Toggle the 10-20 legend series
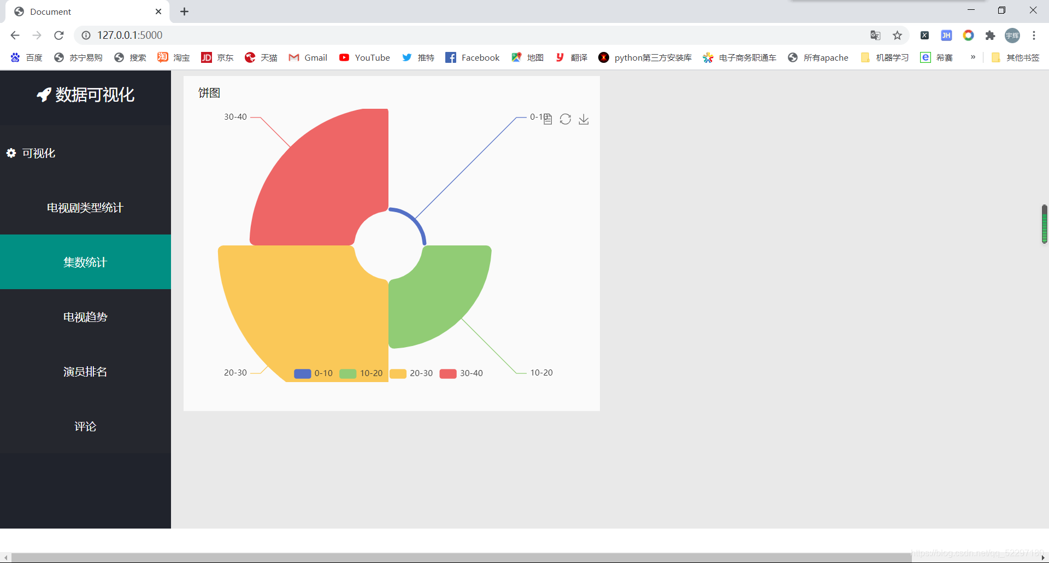The height and width of the screenshot is (563, 1049). click(361, 373)
